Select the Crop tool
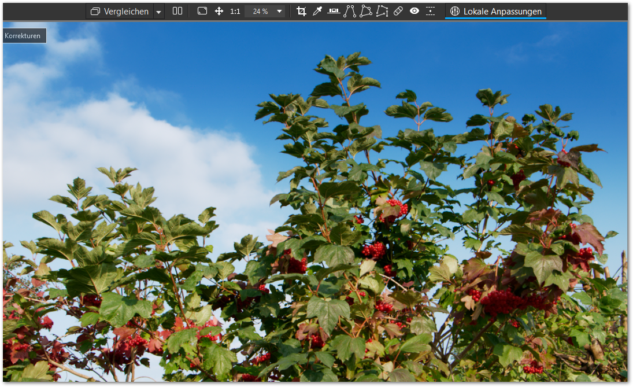633x387 pixels. (301, 11)
